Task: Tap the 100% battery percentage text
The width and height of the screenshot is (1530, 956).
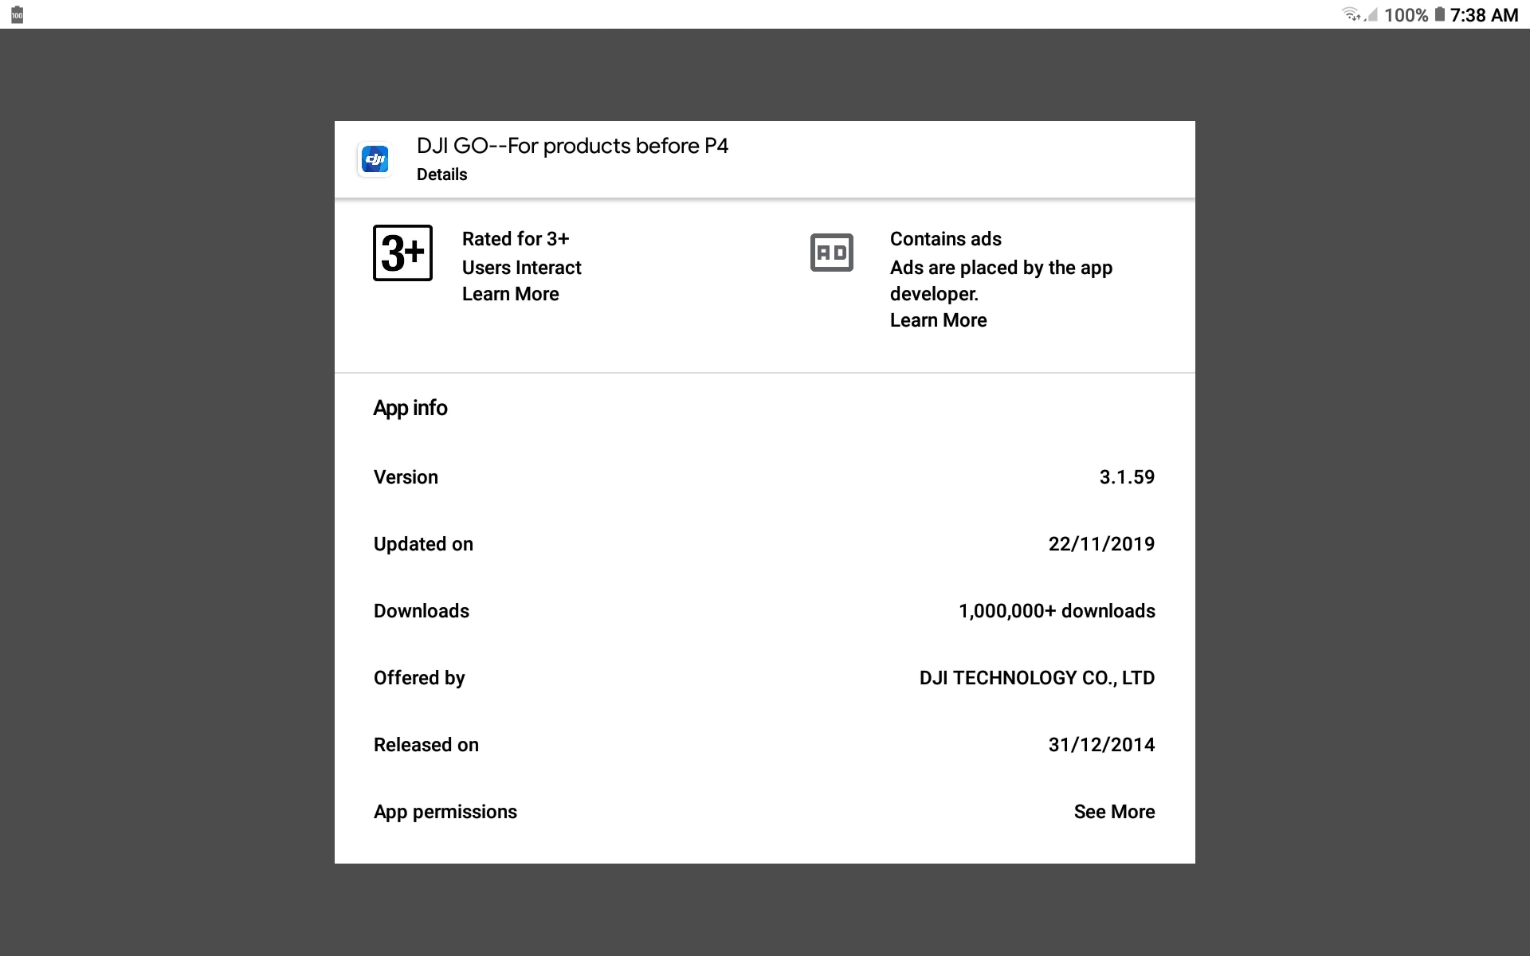Action: pyautogui.click(x=1406, y=15)
